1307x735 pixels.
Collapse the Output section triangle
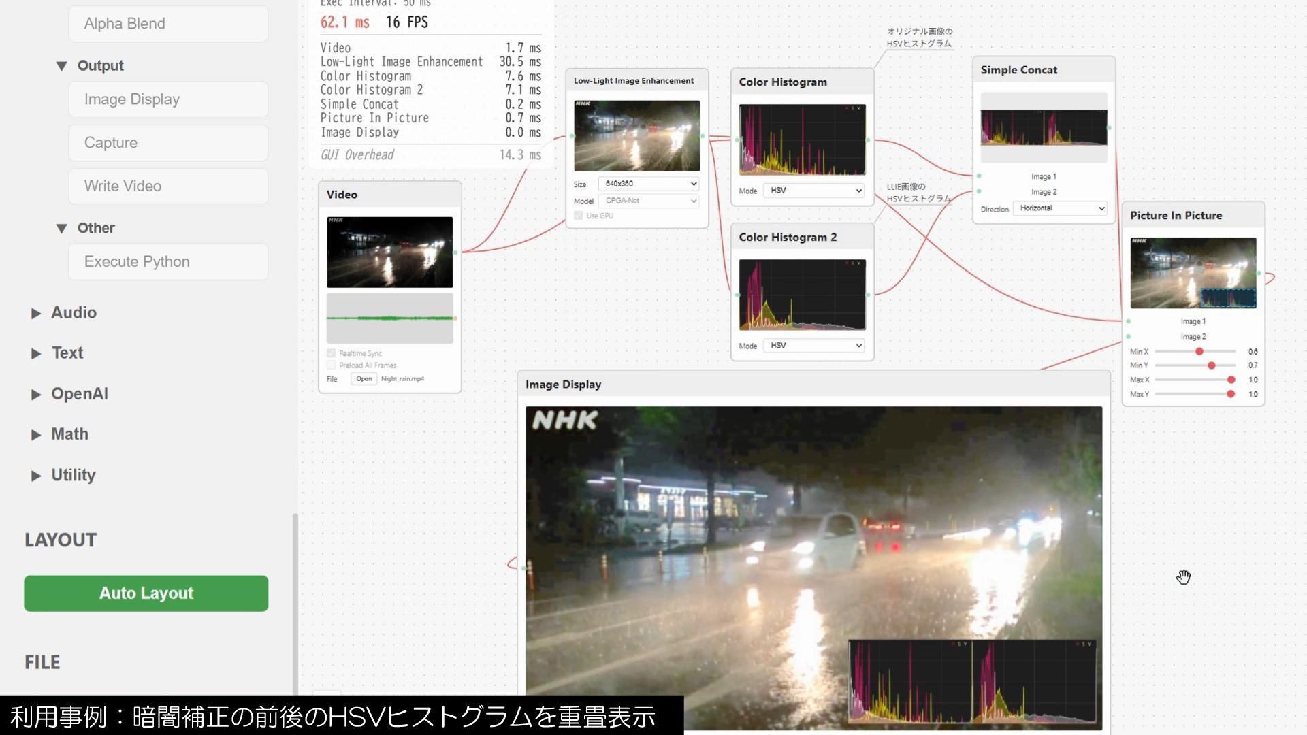tap(61, 66)
